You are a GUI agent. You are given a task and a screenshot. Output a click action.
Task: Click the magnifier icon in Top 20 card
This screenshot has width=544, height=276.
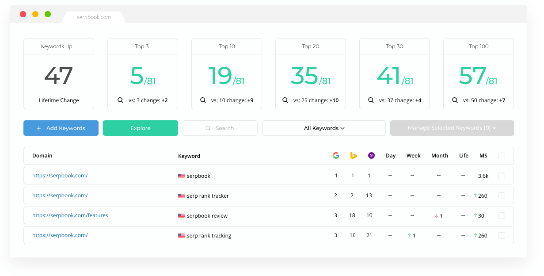[285, 100]
